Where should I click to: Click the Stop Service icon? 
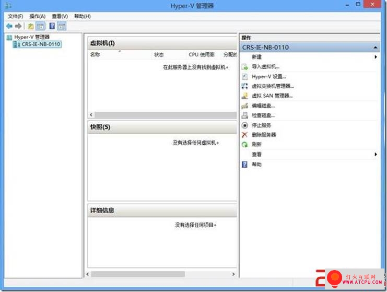click(244, 125)
